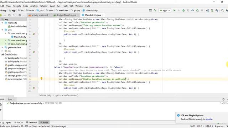Click Scroll from Source target icon in project panel
This screenshot has width=228, height=128.
[x=9, y=15]
